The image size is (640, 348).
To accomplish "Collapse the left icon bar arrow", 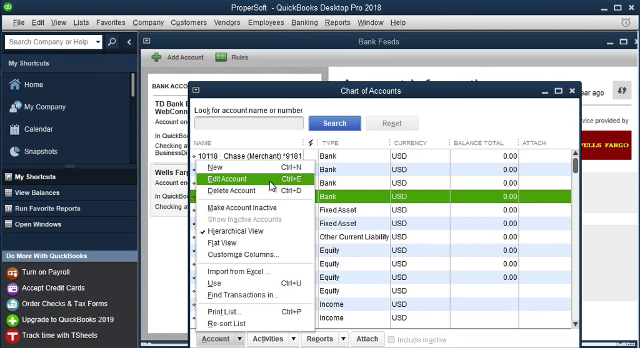I will coord(129,42).
